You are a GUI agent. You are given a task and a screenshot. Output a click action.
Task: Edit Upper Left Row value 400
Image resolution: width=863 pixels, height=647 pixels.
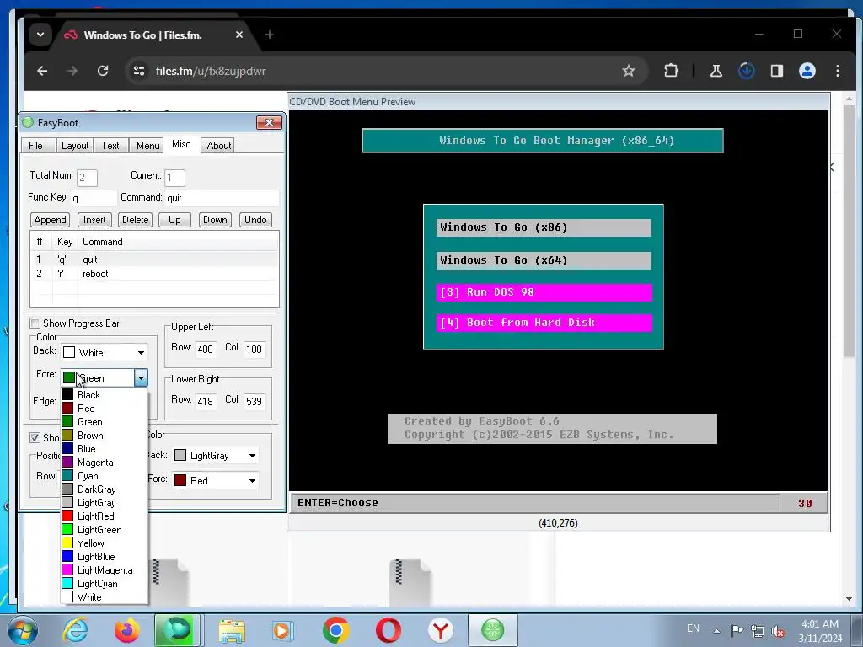coord(206,349)
